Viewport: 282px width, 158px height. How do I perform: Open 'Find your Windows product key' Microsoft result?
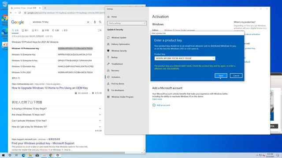coord(43,144)
